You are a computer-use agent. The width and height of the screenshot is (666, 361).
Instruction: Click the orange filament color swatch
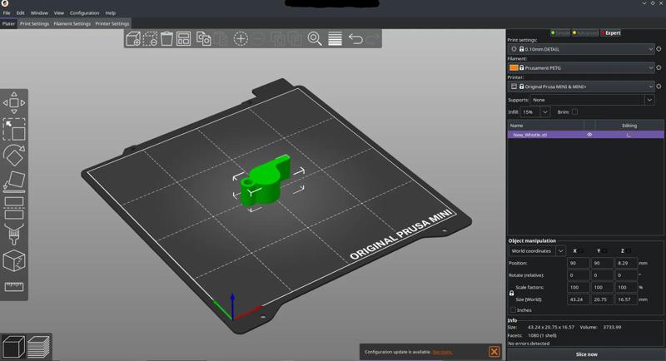[x=514, y=67]
